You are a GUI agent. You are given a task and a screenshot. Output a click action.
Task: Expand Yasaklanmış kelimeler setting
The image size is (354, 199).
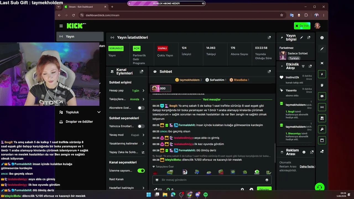tap(127, 144)
